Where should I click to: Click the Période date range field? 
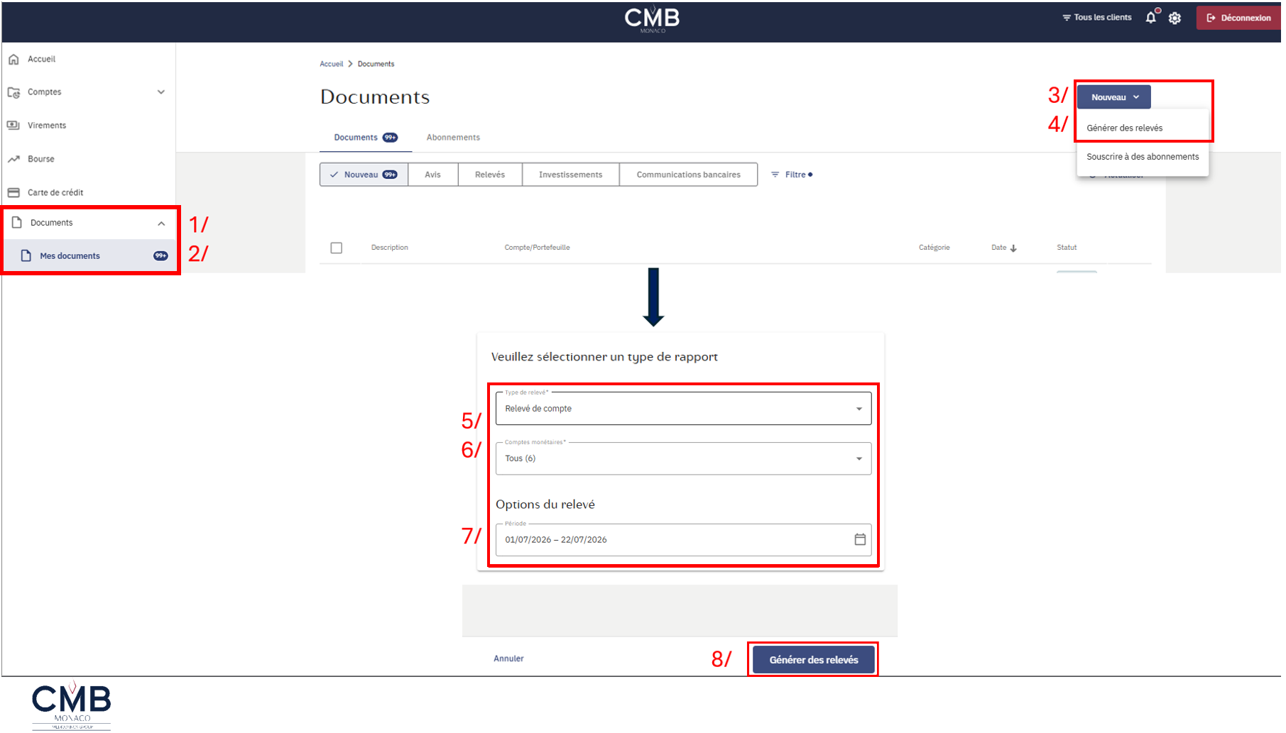pos(683,540)
